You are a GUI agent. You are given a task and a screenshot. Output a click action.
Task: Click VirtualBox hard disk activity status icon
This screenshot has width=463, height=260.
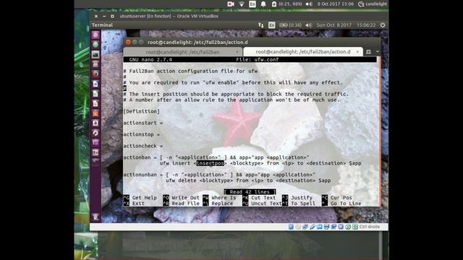point(291,227)
